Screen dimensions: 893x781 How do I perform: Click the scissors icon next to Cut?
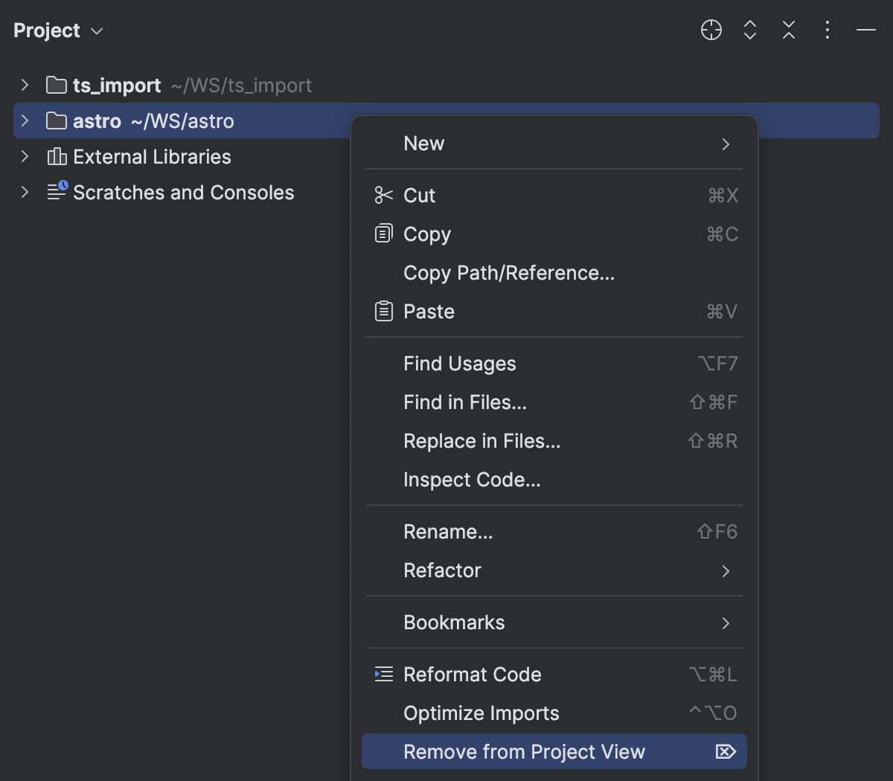click(383, 196)
